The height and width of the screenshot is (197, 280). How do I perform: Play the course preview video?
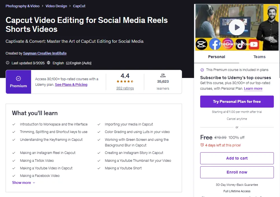pyautogui.click(x=237, y=27)
